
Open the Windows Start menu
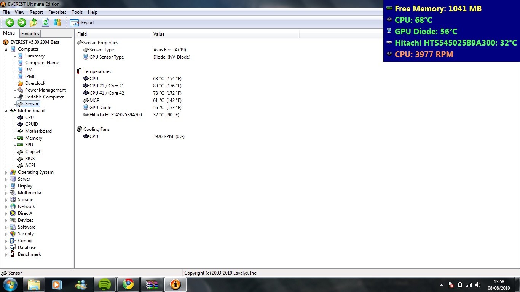[10, 284]
